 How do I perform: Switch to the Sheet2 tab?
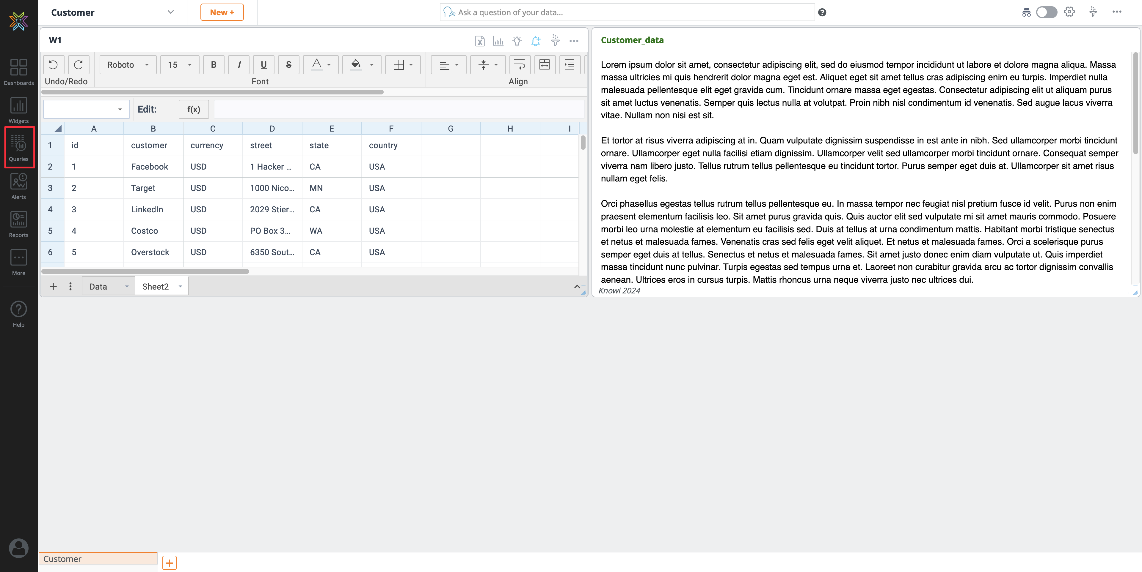pos(155,286)
